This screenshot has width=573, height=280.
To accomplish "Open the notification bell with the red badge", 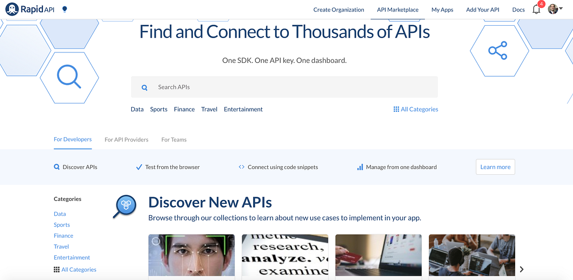I will click(536, 9).
